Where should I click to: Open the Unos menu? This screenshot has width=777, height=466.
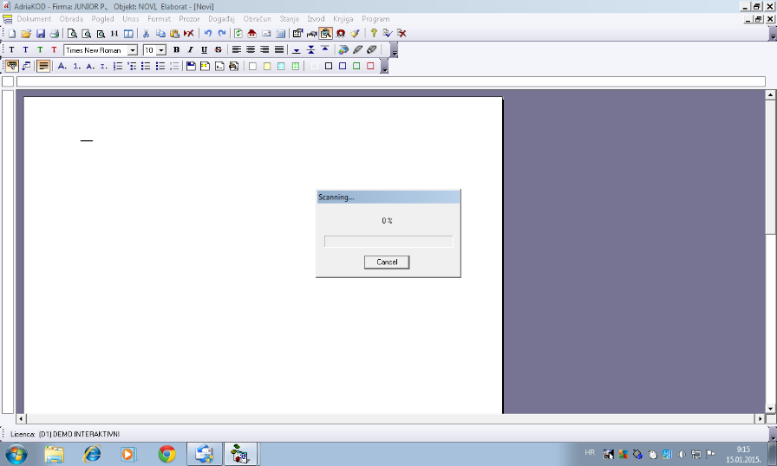click(x=131, y=19)
